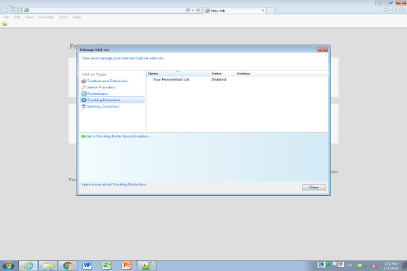Open the Help menu
The height and width of the screenshot is (271, 407).
[x=77, y=17]
